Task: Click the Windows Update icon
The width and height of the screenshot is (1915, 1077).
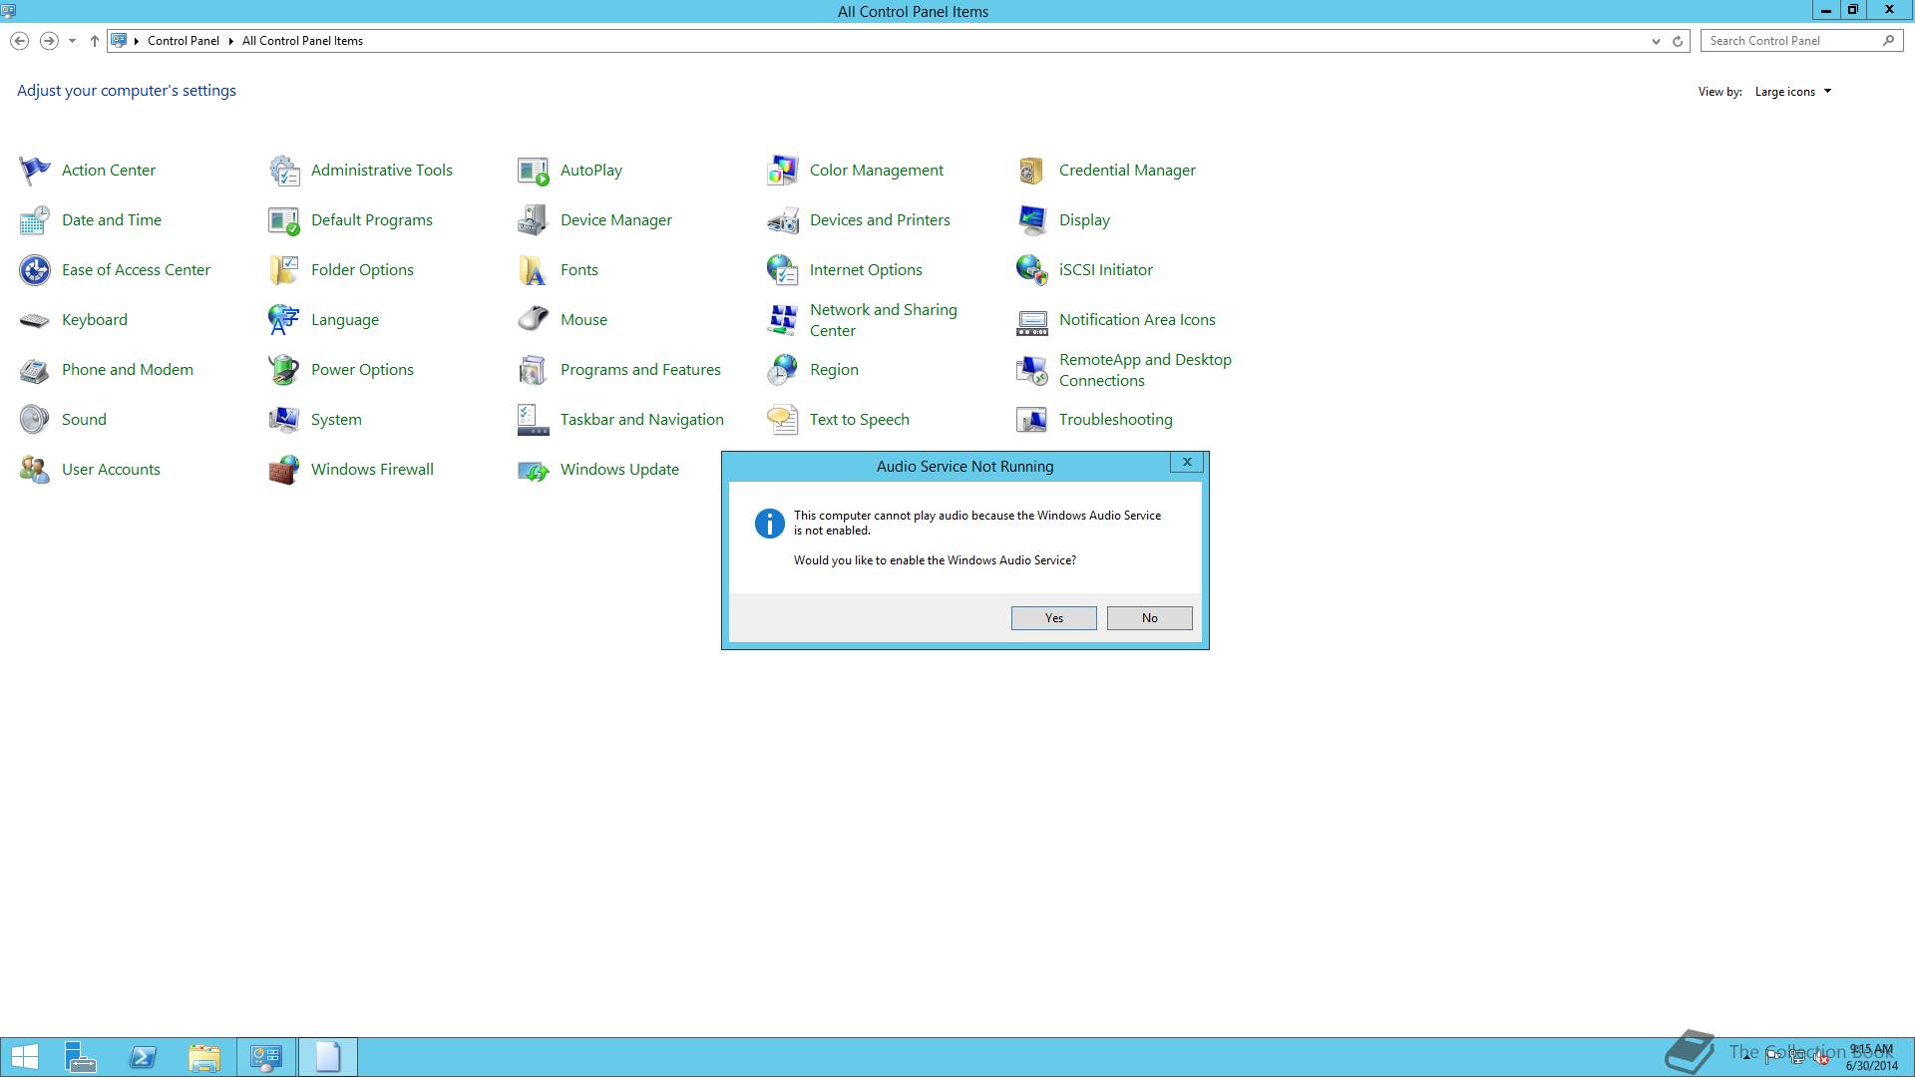Action: [x=534, y=470]
